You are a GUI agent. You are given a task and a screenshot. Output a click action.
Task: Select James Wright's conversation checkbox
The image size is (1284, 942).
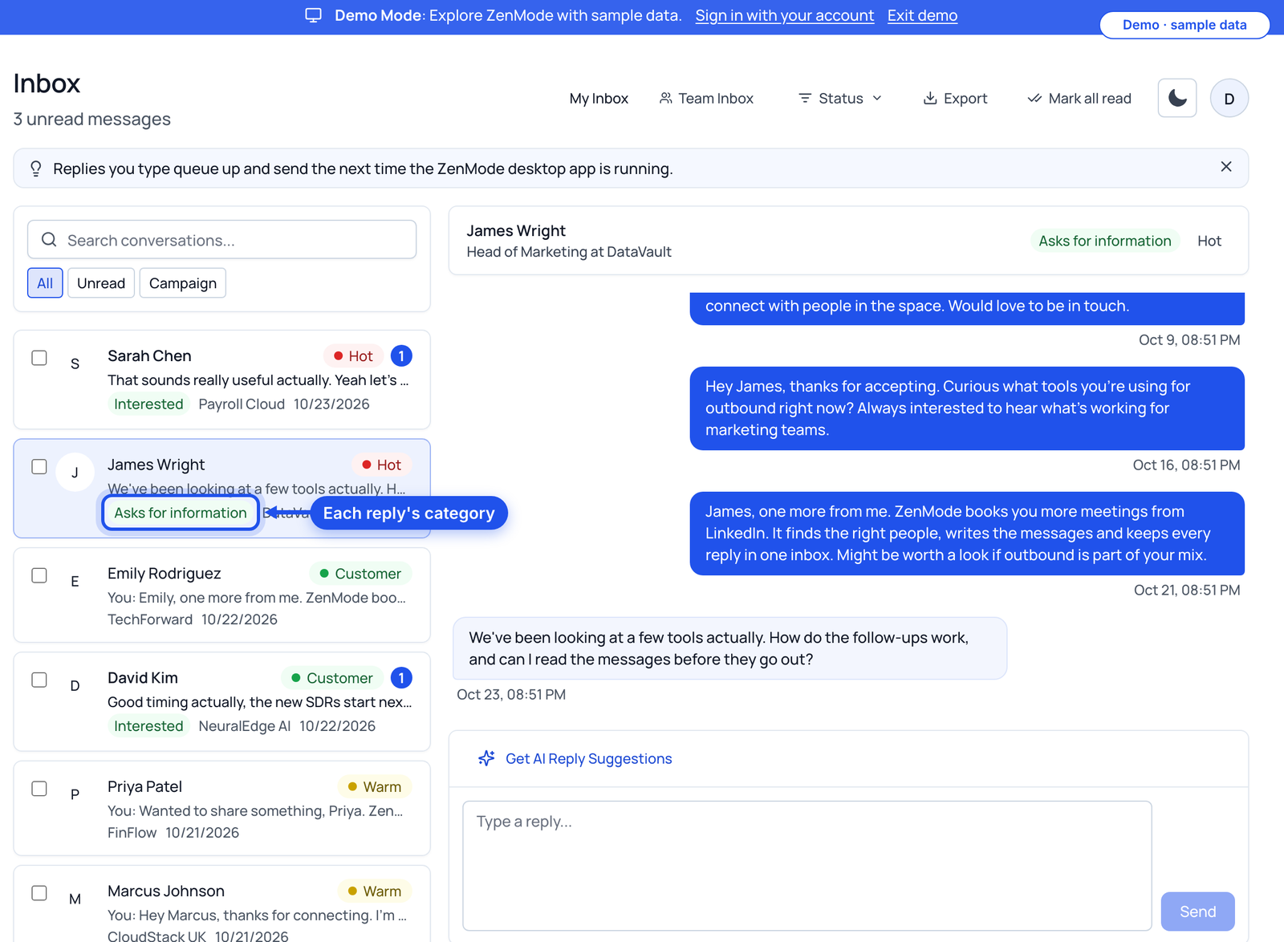point(39,467)
